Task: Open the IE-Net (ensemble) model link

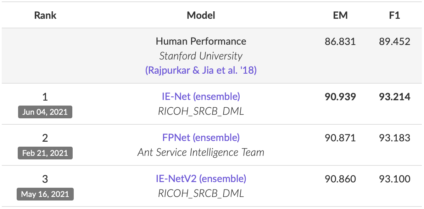Action: point(201,97)
